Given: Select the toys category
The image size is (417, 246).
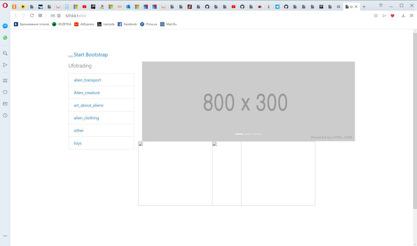Looking at the screenshot, I should coord(101,143).
